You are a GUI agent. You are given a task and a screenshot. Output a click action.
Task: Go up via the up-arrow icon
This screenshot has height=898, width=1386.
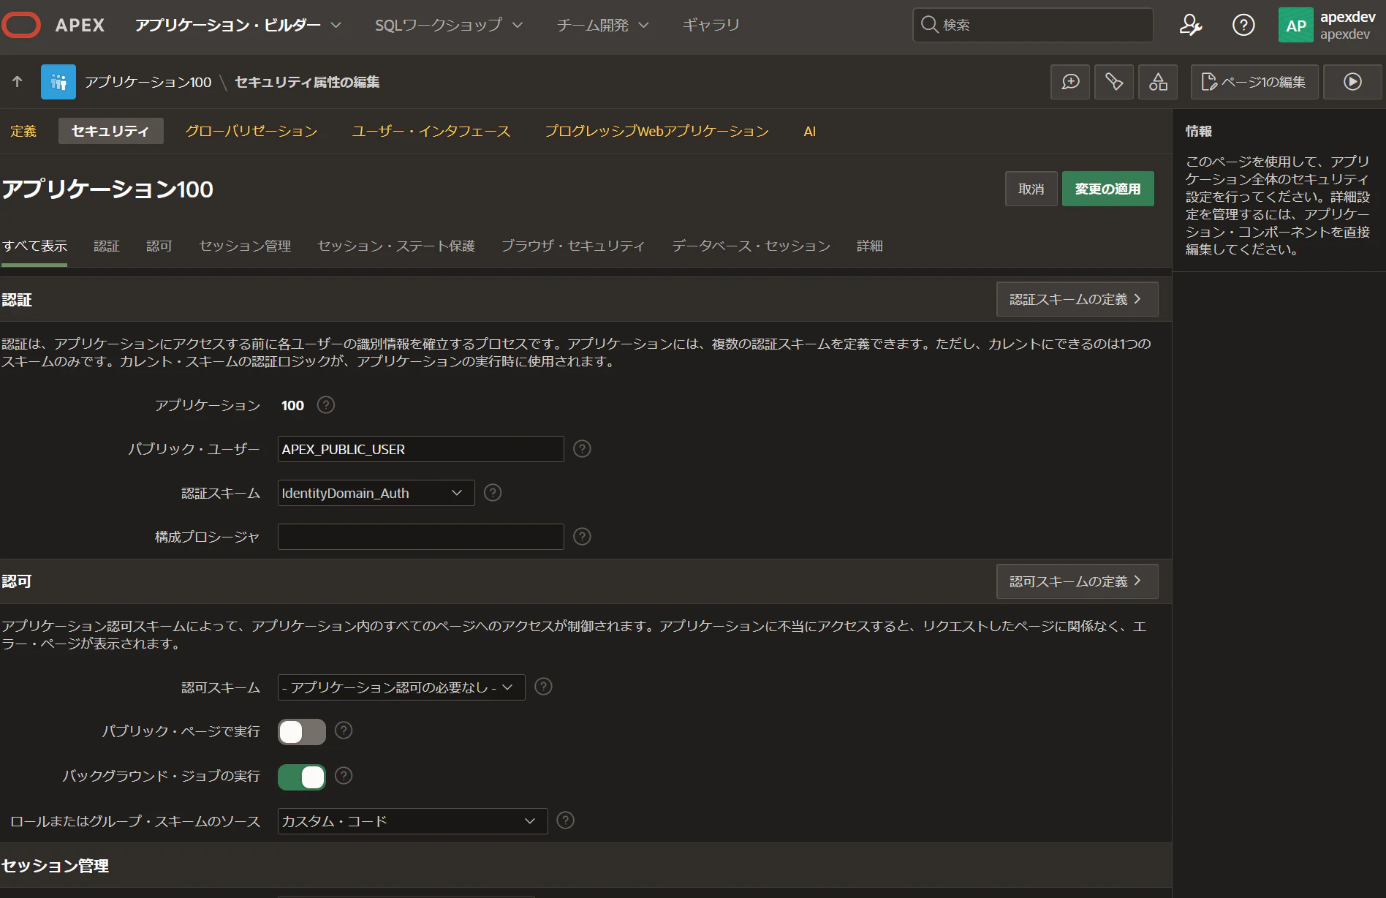point(18,82)
